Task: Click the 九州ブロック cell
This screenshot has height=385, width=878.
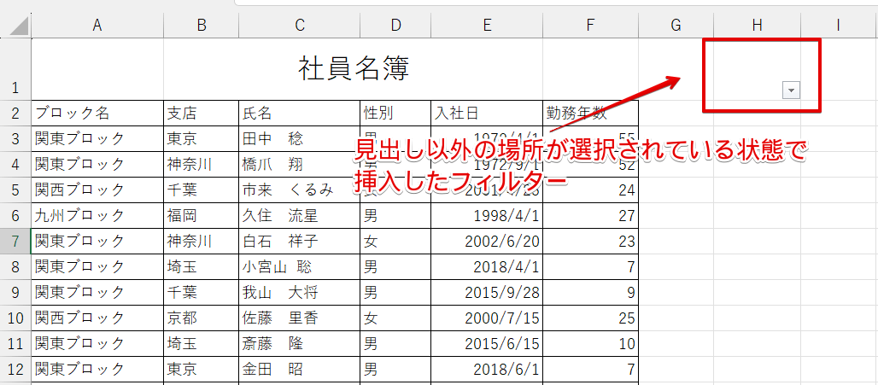Action: tap(97, 215)
